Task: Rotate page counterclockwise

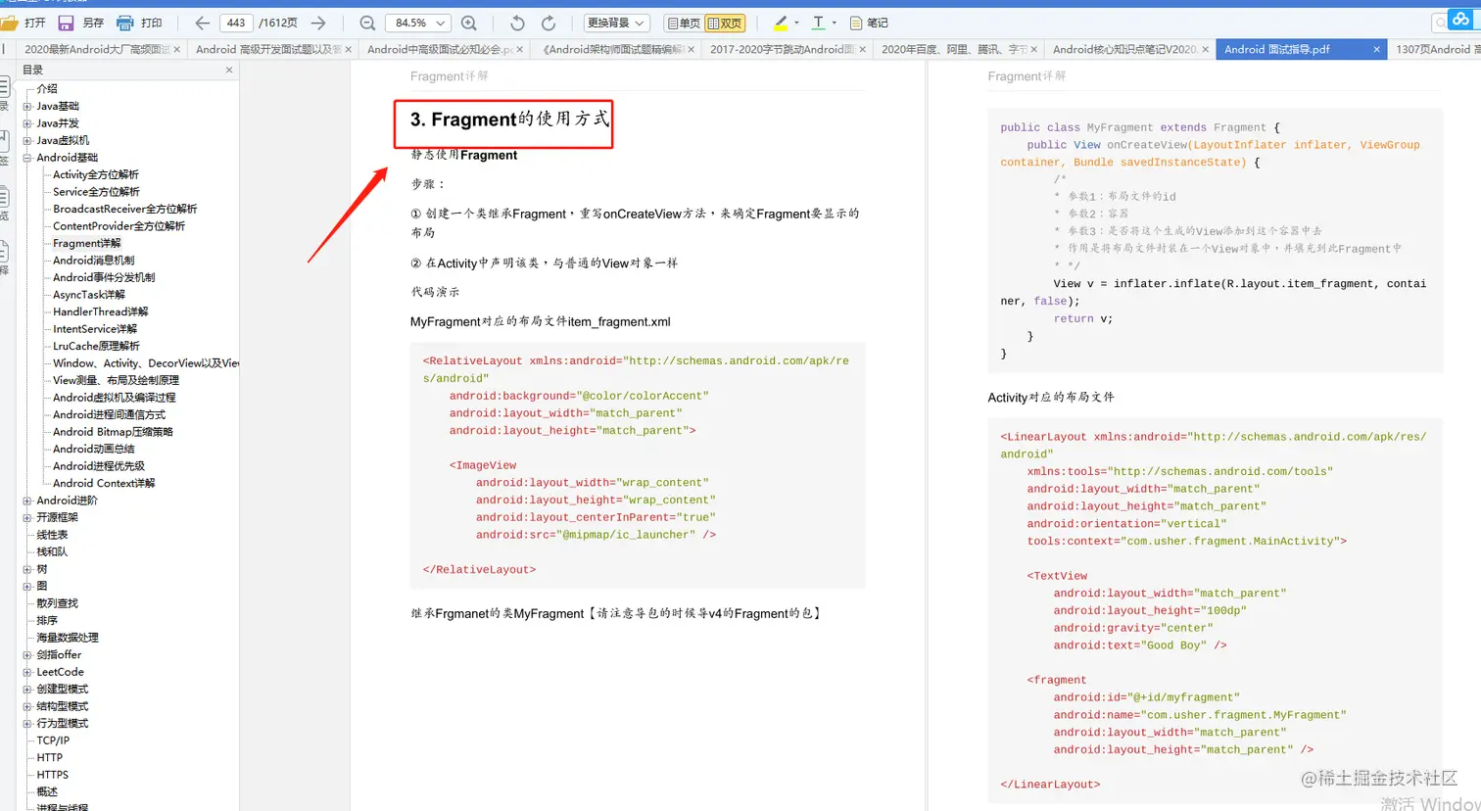Action: pos(518,23)
